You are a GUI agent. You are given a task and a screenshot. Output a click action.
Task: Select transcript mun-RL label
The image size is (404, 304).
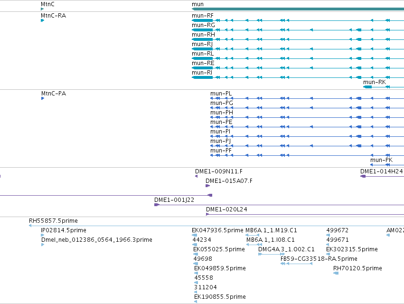pyautogui.click(x=203, y=54)
